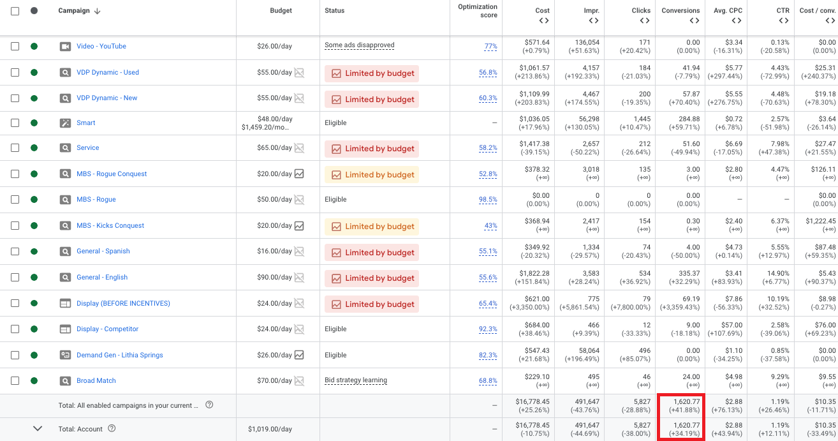The height and width of the screenshot is (441, 838).
Task: Expand the Avg. CPC column arrows
Action: (x=737, y=21)
